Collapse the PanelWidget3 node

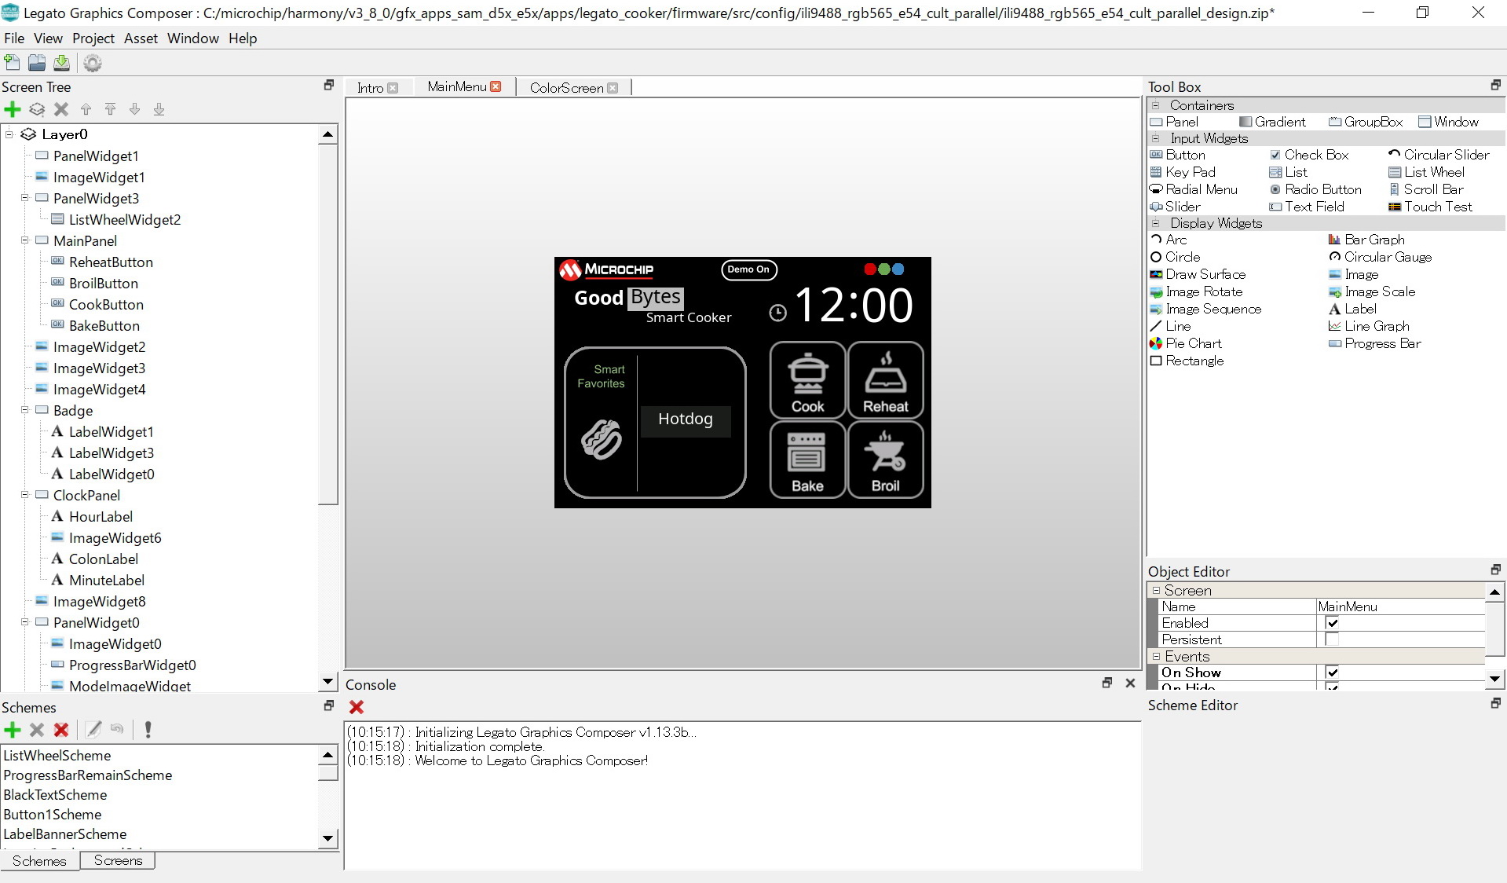click(24, 198)
